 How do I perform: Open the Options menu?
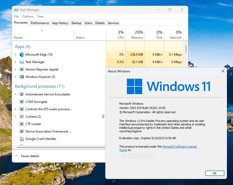[28, 16]
